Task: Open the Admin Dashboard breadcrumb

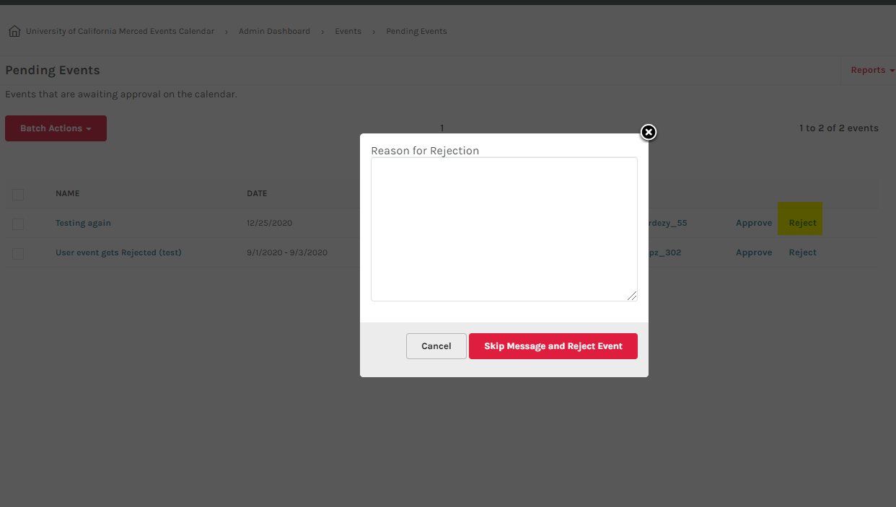Action: pos(274,32)
